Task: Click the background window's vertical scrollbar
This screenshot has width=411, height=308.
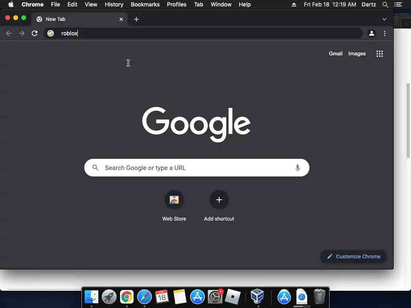Action: click(408, 120)
